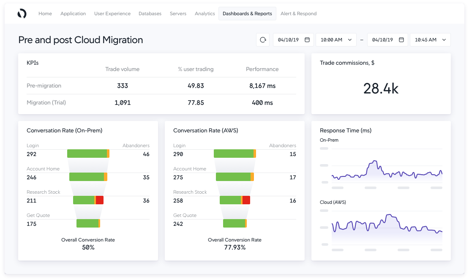
Task: Click the app logo icon
Action: (22, 14)
